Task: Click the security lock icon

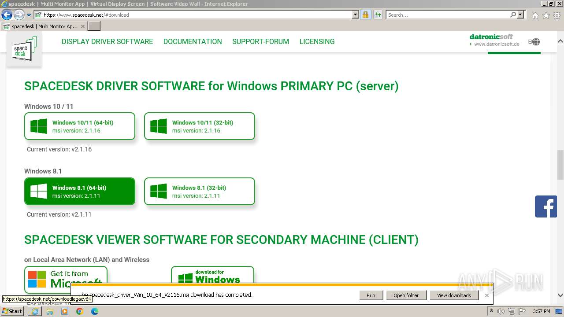Action: [365, 15]
